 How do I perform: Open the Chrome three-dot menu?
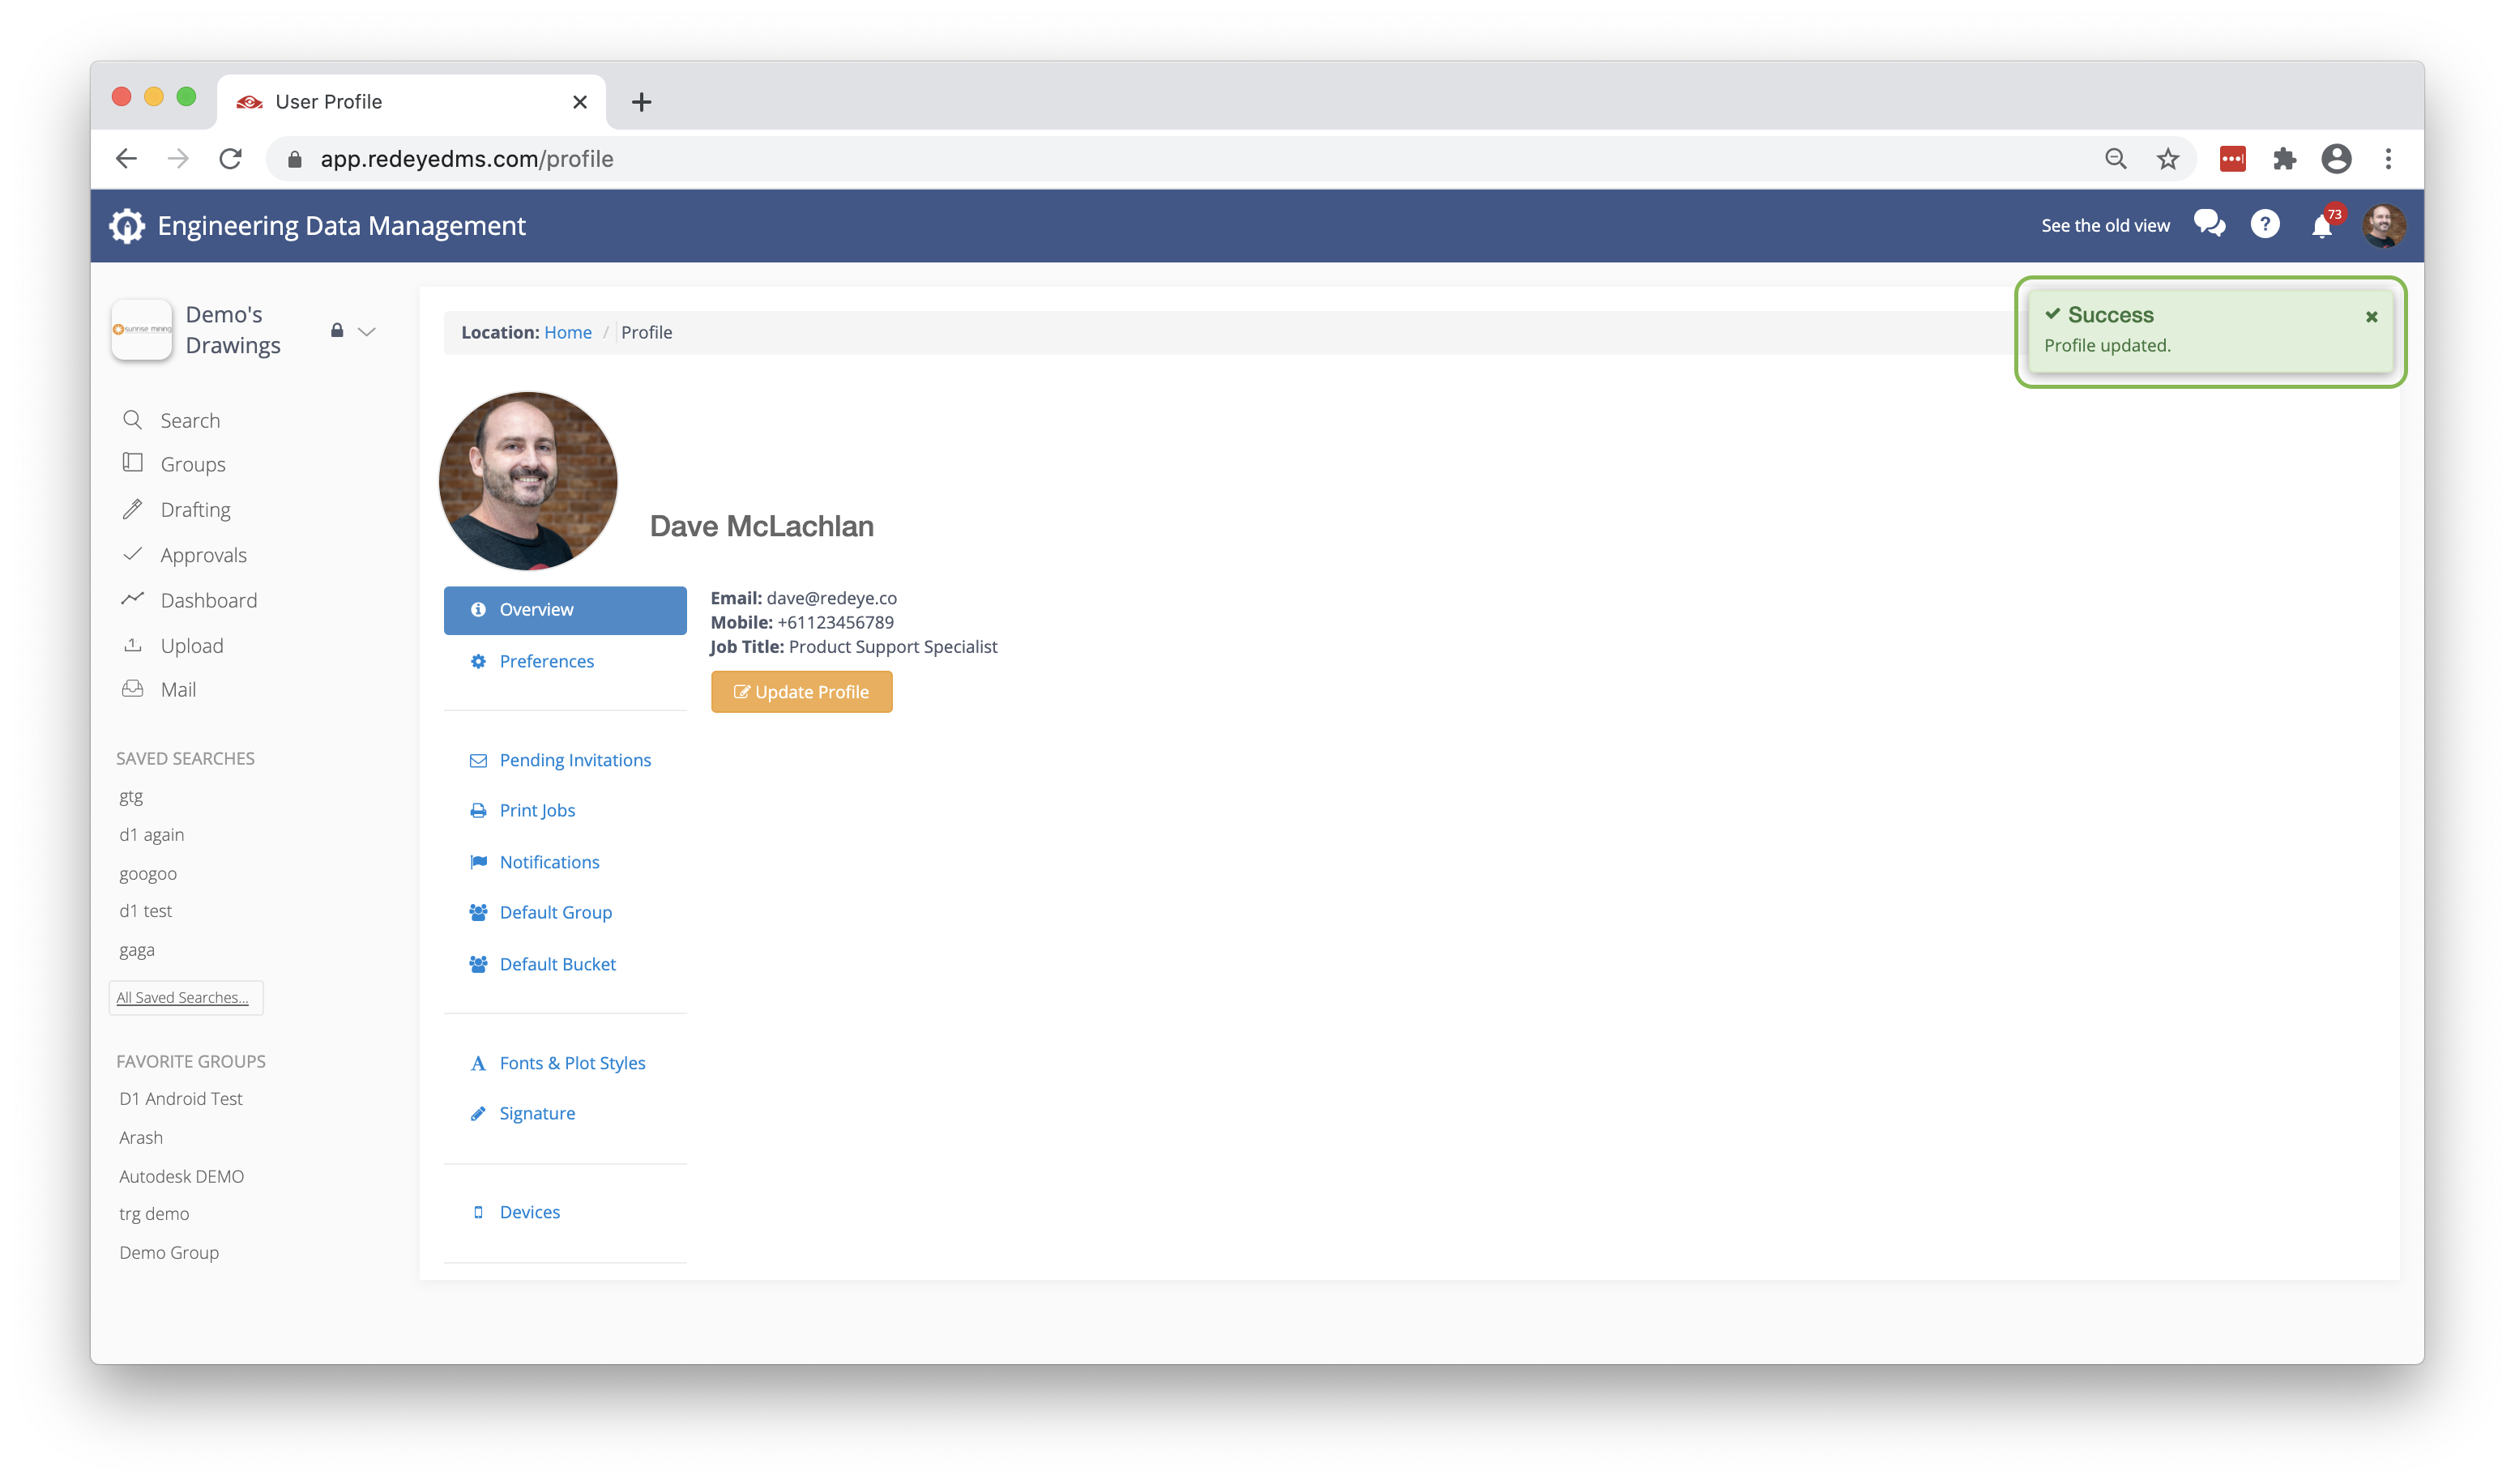coord(2388,158)
